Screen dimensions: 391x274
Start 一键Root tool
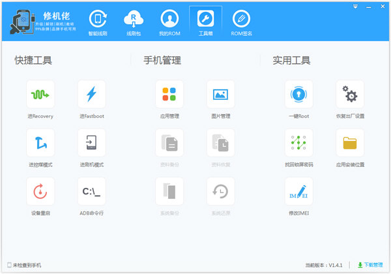tap(298, 95)
